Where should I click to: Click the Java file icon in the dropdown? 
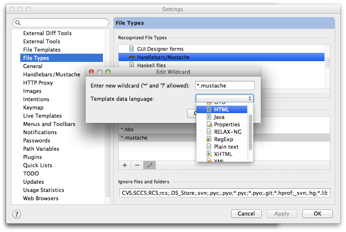tap(209, 117)
